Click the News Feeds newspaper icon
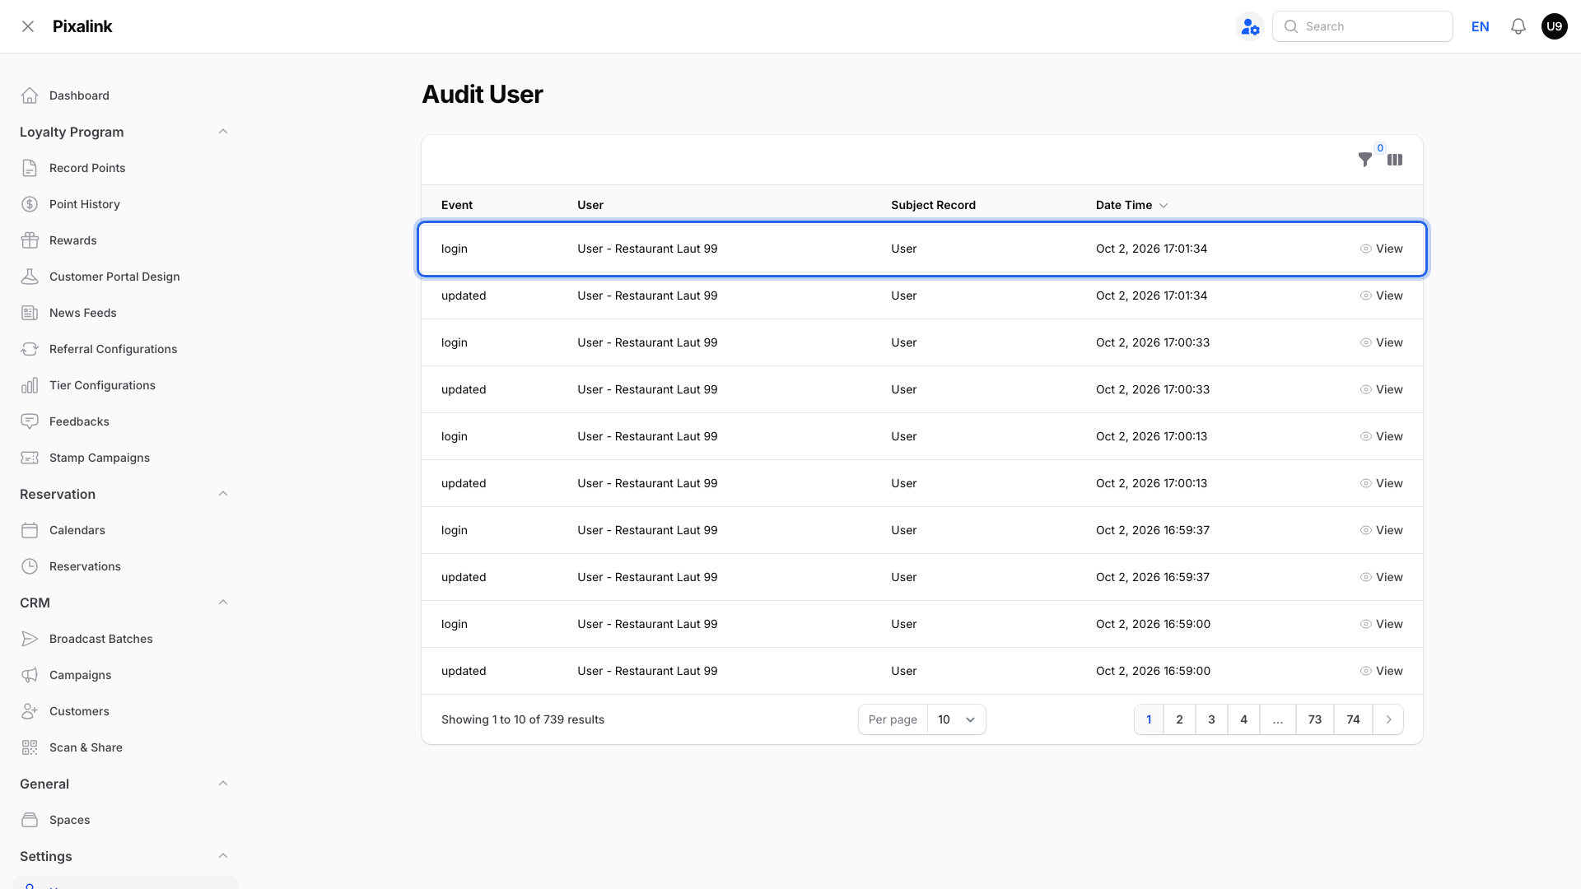The width and height of the screenshot is (1581, 889). click(30, 313)
